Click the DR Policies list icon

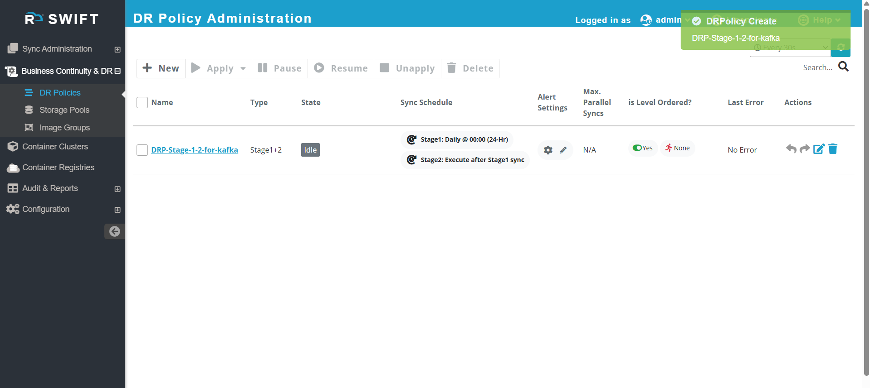(x=29, y=92)
